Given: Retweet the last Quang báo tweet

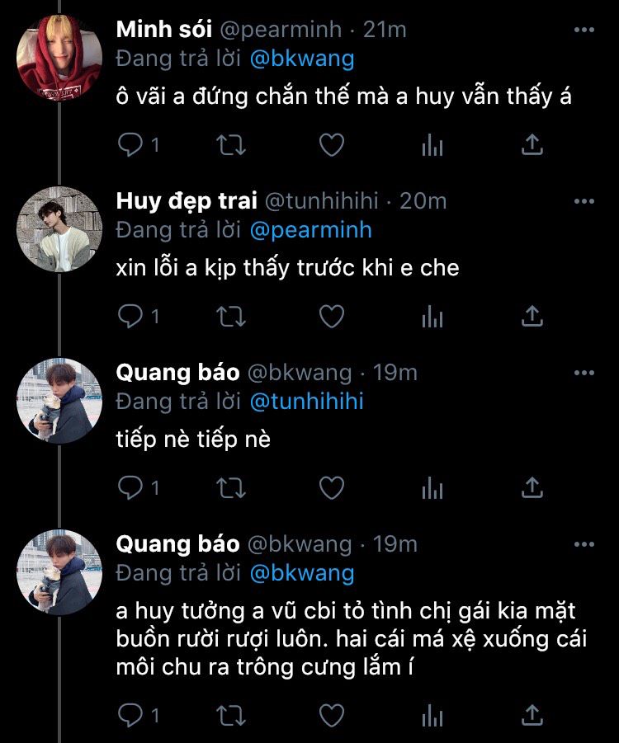Looking at the screenshot, I should pos(231,716).
